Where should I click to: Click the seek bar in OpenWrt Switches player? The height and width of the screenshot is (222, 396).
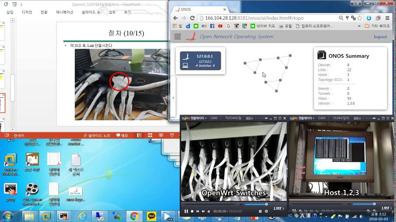point(209,204)
